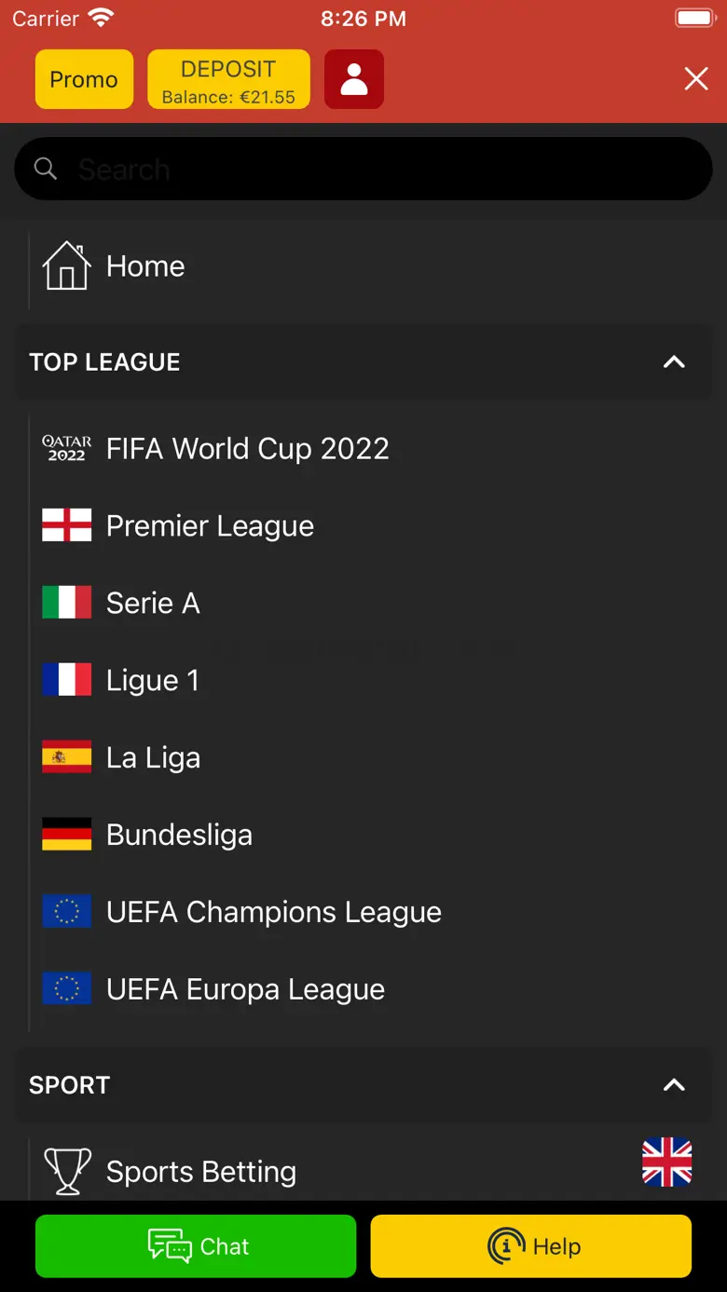Collapse the SPORT section

click(x=674, y=1084)
